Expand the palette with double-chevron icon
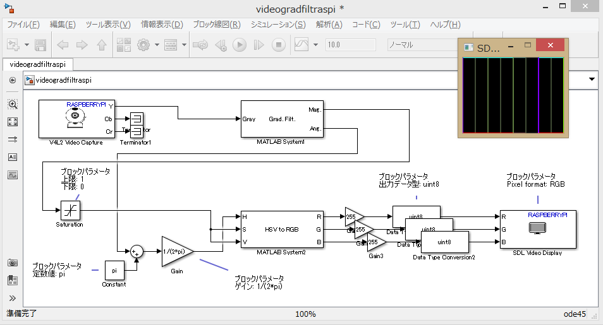Image resolution: width=603 pixels, height=325 pixels. (13, 298)
